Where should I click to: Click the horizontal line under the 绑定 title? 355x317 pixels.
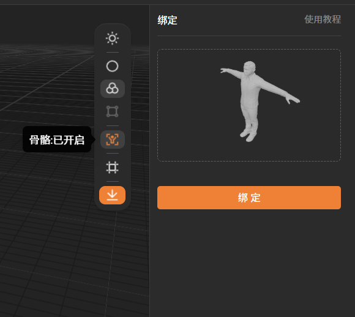coord(249,35)
